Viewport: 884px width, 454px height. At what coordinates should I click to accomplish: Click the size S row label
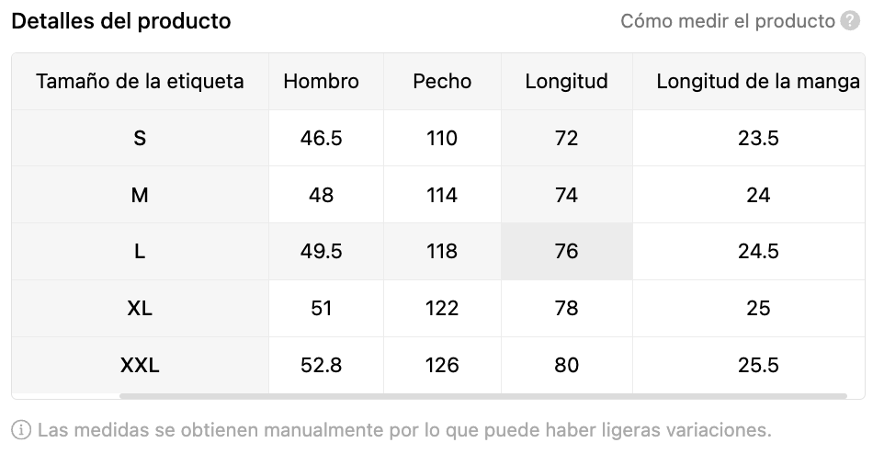140,139
